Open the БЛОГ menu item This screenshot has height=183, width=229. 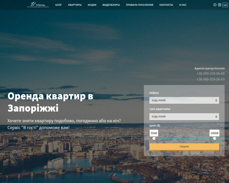point(58,5)
